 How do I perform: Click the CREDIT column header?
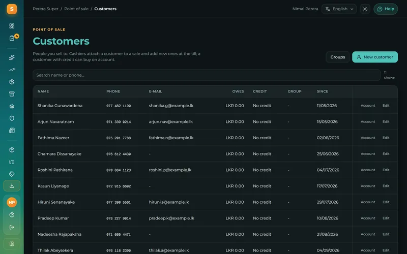click(x=260, y=91)
